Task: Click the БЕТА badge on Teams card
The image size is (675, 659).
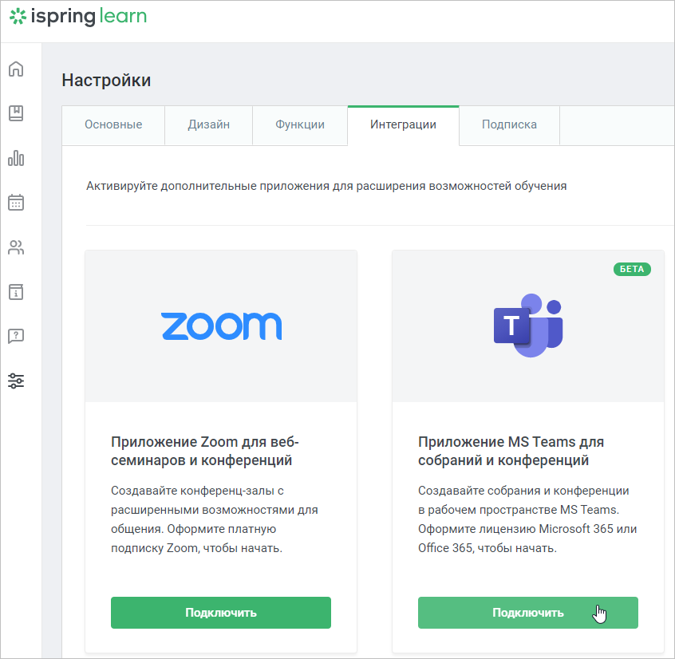Action: (632, 269)
